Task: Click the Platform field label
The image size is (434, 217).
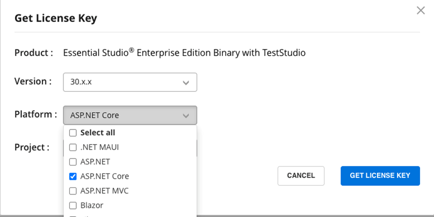Action: tap(35, 114)
